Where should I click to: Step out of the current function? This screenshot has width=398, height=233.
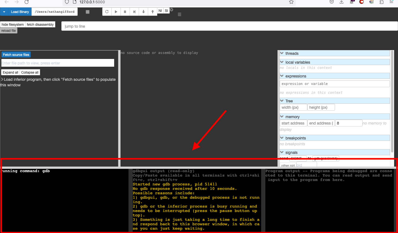(x=152, y=12)
